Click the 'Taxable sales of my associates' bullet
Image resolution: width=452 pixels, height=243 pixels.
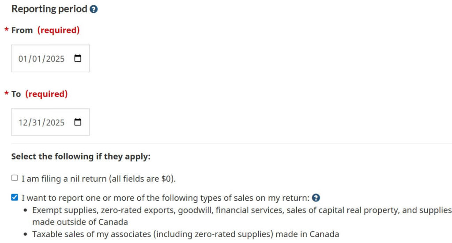tap(185, 234)
